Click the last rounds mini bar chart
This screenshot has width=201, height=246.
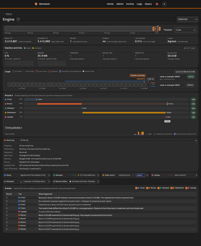point(139,133)
